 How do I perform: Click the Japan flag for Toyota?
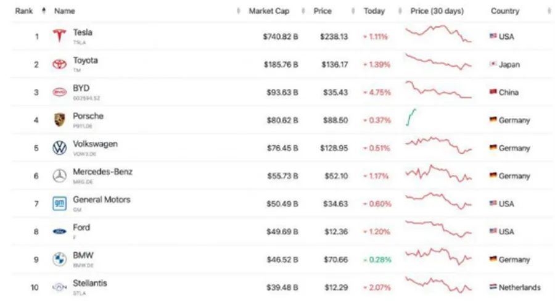click(493, 64)
